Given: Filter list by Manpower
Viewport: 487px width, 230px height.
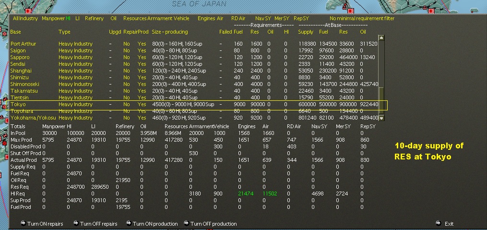Looking at the screenshot, I should point(53,18).
